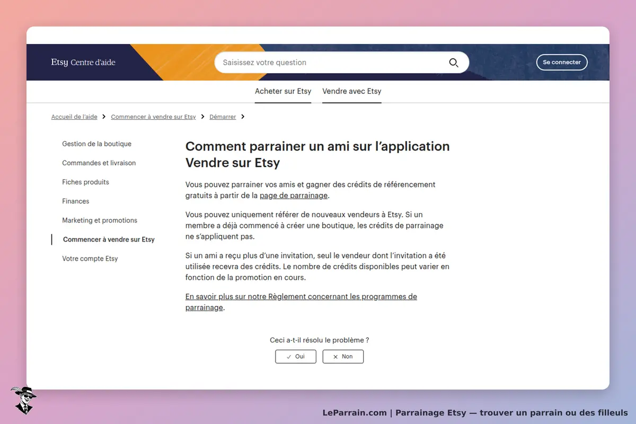Focus the 'Saisissez votre question' search field
The width and height of the screenshot is (636, 424).
342,63
